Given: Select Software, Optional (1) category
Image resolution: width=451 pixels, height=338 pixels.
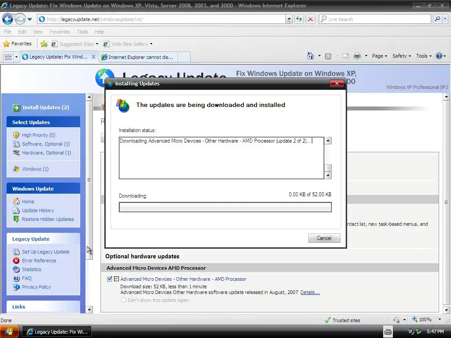Looking at the screenshot, I should [x=46, y=144].
